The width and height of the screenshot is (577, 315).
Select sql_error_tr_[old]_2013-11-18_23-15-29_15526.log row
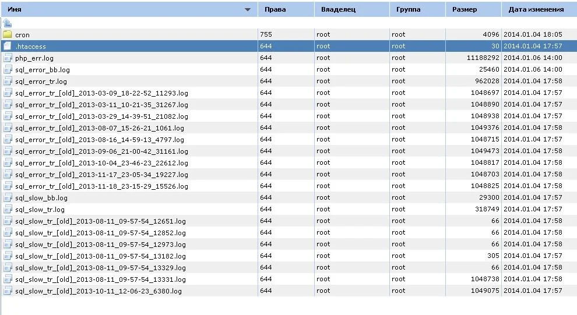coord(288,186)
